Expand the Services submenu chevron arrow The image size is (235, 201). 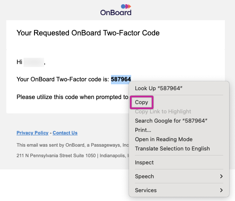(x=222, y=190)
